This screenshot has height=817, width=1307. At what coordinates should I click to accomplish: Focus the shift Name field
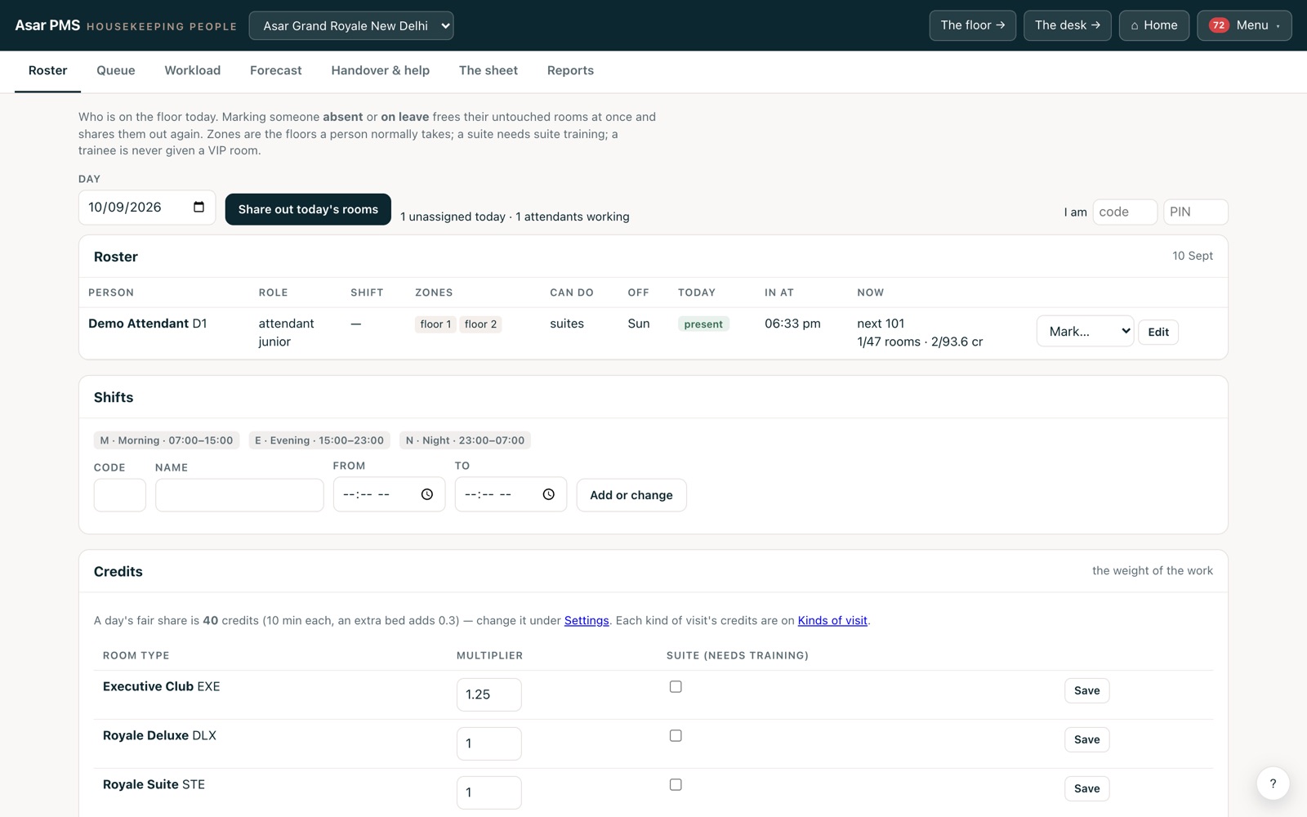pyautogui.click(x=239, y=495)
